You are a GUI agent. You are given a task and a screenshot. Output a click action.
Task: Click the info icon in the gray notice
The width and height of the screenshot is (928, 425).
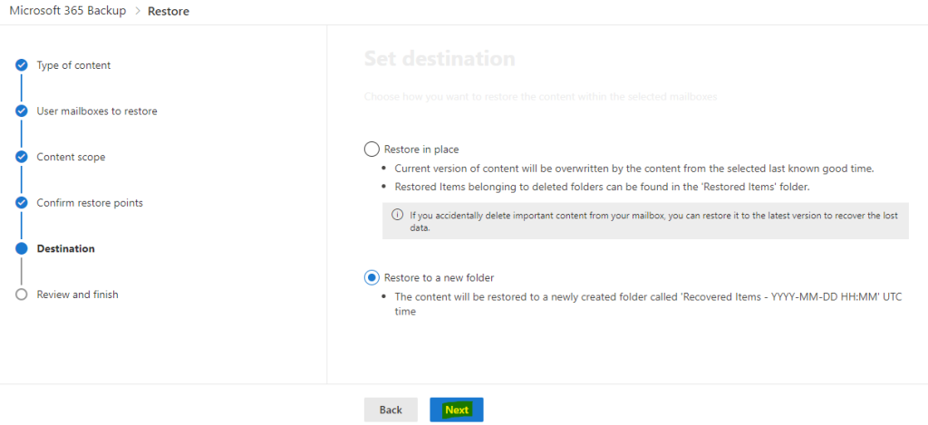(398, 214)
